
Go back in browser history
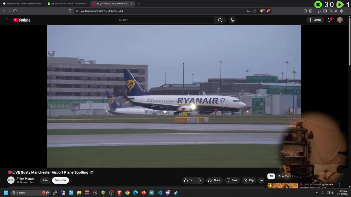(4, 11)
